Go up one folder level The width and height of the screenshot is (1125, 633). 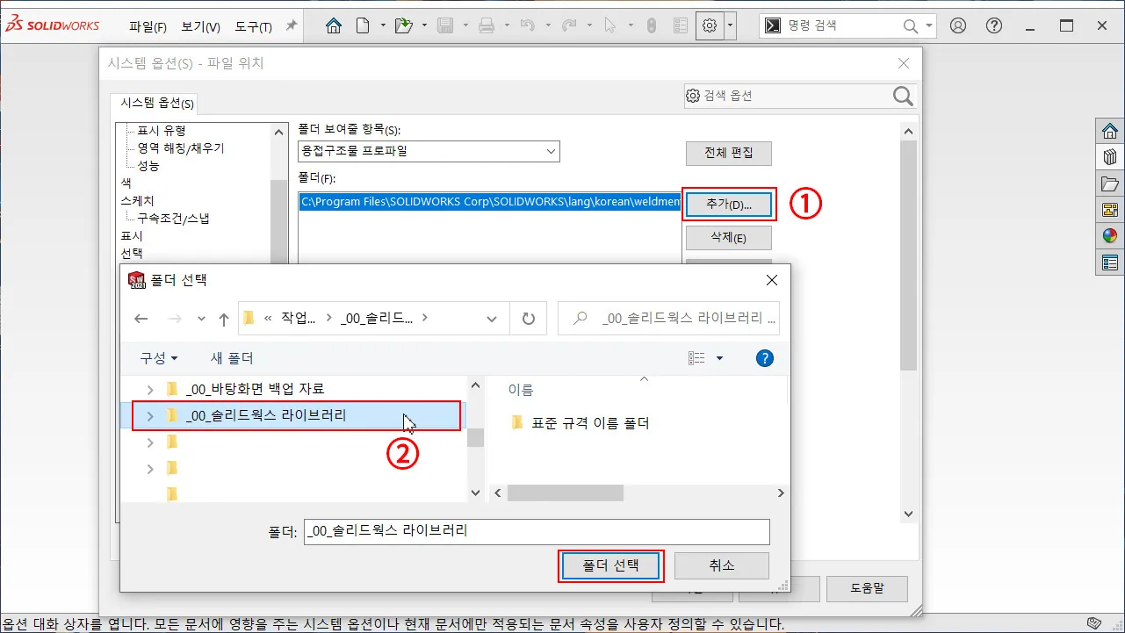click(223, 319)
